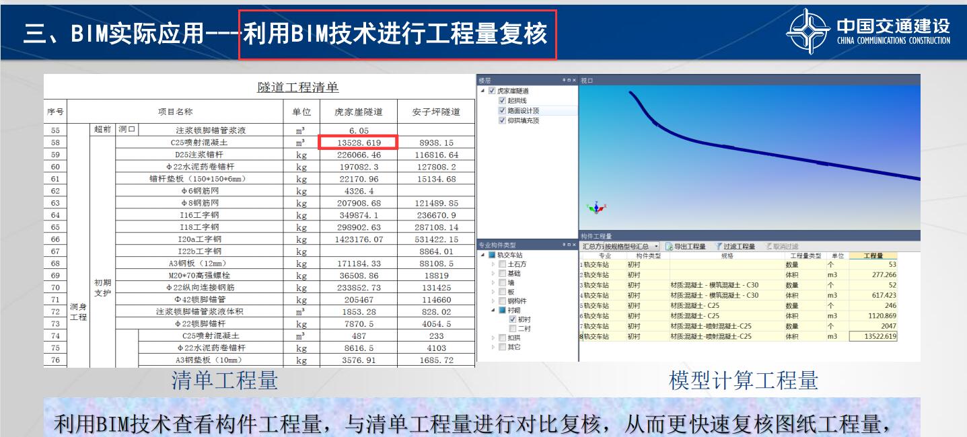Screen dimensions: 967x437
Task: Sort by the 工程量 column header
Action: pyautogui.click(x=873, y=255)
